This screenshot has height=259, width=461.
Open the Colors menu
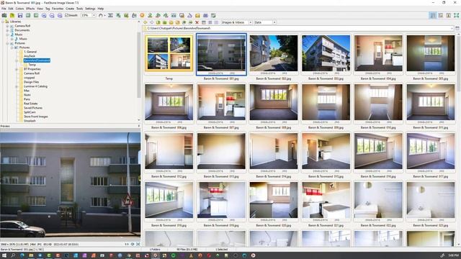click(19, 9)
